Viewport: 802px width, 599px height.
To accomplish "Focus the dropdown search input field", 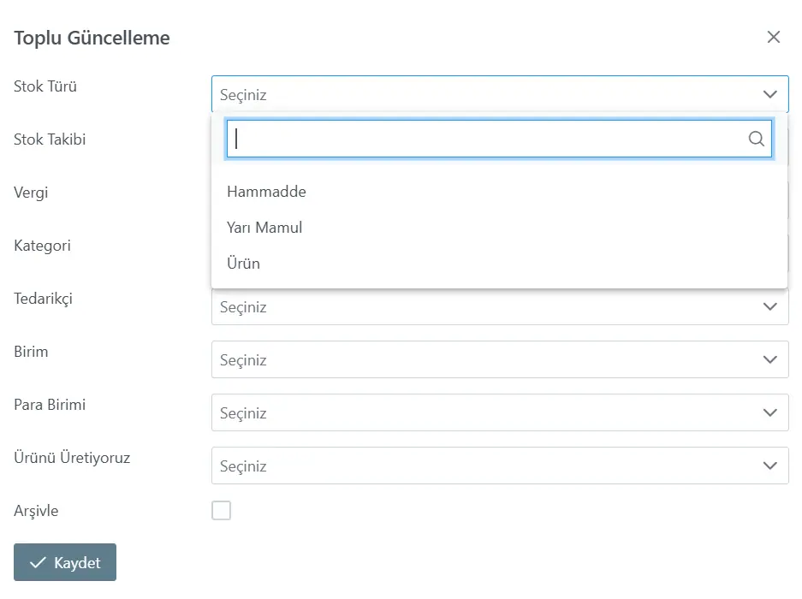I will 499,139.
